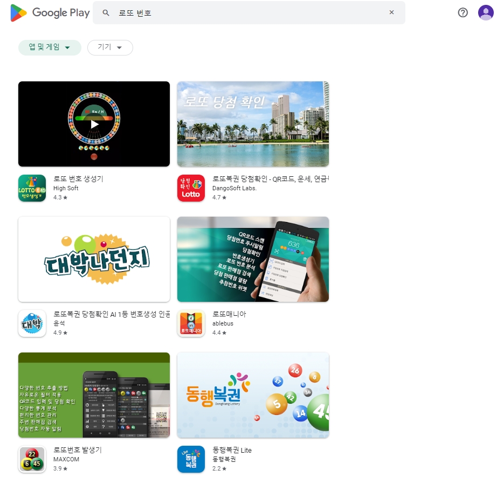Open the green 로또번호 발생기 feature banner
Screen dimensions: 497x477
(x=94, y=395)
